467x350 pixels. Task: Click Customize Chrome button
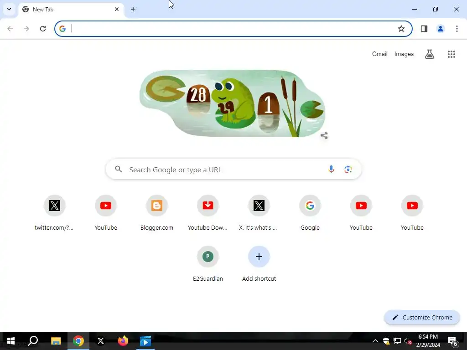point(422,317)
